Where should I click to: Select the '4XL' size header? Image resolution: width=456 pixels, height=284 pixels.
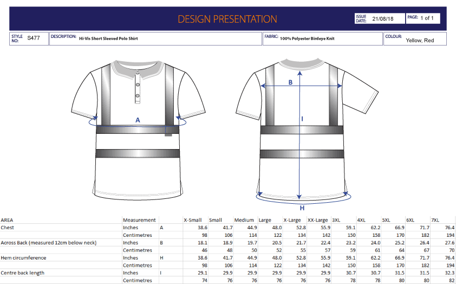(x=361, y=220)
